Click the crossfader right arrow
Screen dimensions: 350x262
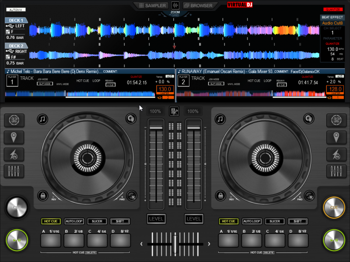pyautogui.click(x=209, y=244)
